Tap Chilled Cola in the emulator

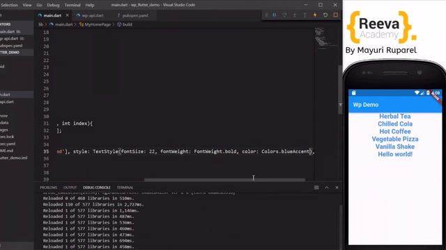point(395,124)
